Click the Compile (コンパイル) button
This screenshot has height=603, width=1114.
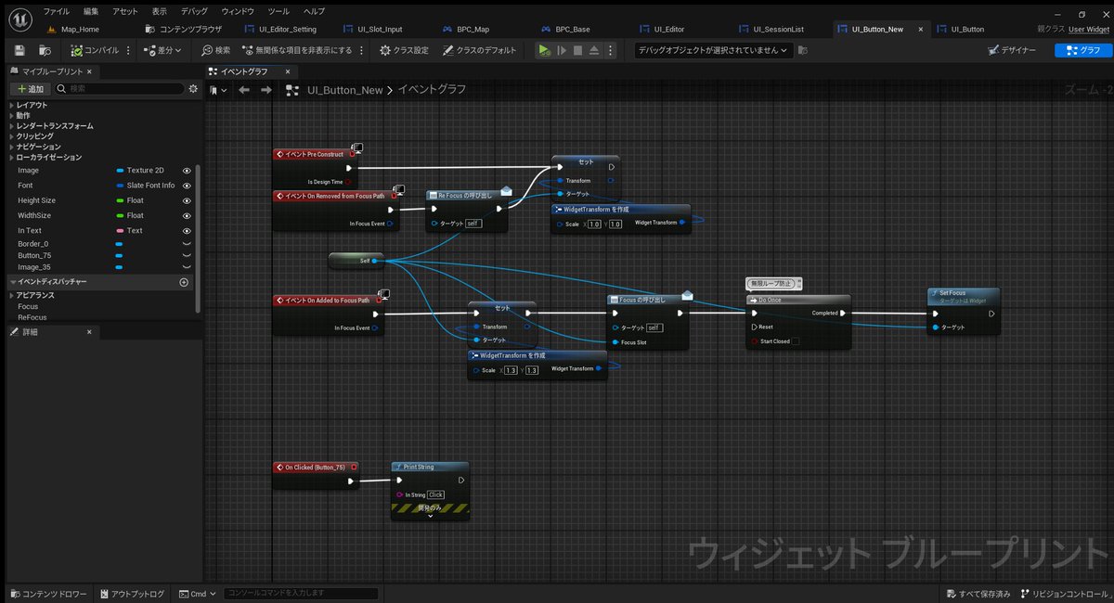(x=95, y=50)
